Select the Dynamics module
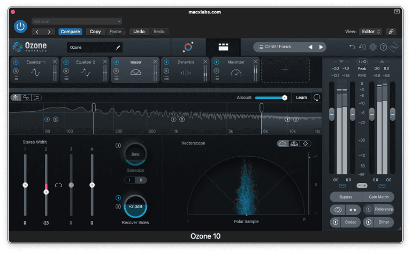 [x=186, y=70]
